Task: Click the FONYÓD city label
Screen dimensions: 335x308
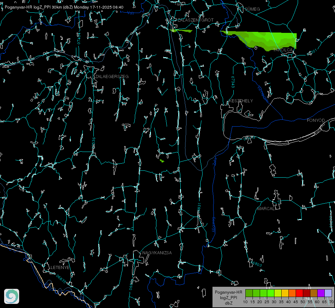Action: pyautogui.click(x=316, y=120)
